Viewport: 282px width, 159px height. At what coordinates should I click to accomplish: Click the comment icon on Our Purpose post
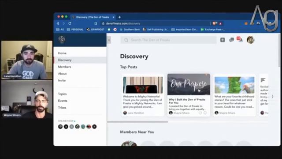click(205, 113)
